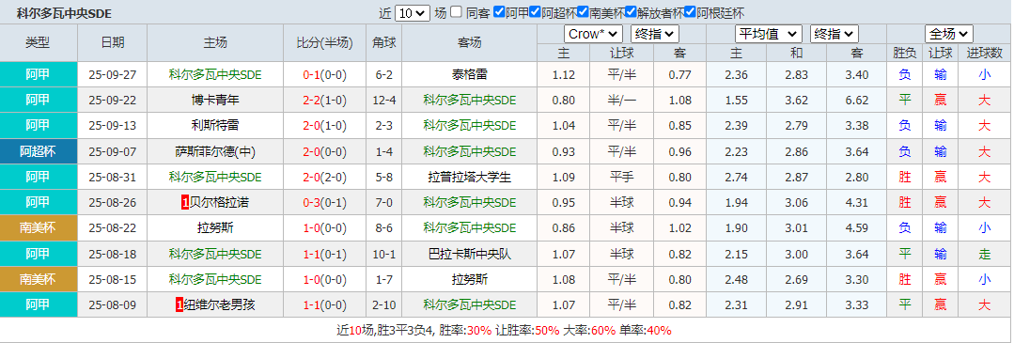
Task: Select corner count 2-10
Action: coord(384,304)
